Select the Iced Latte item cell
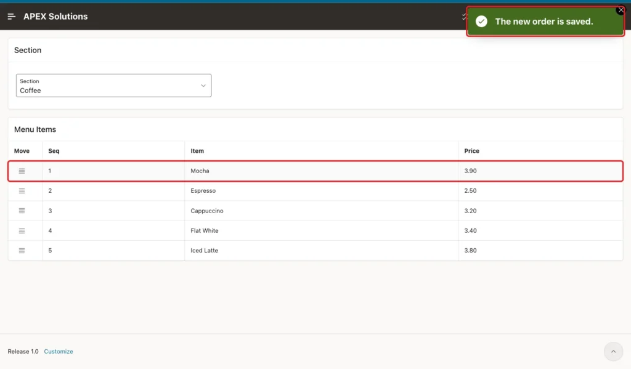Image resolution: width=631 pixels, height=369 pixels. tap(321, 250)
